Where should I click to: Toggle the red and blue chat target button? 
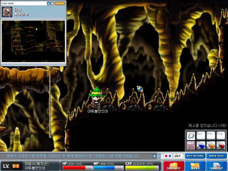(168, 156)
